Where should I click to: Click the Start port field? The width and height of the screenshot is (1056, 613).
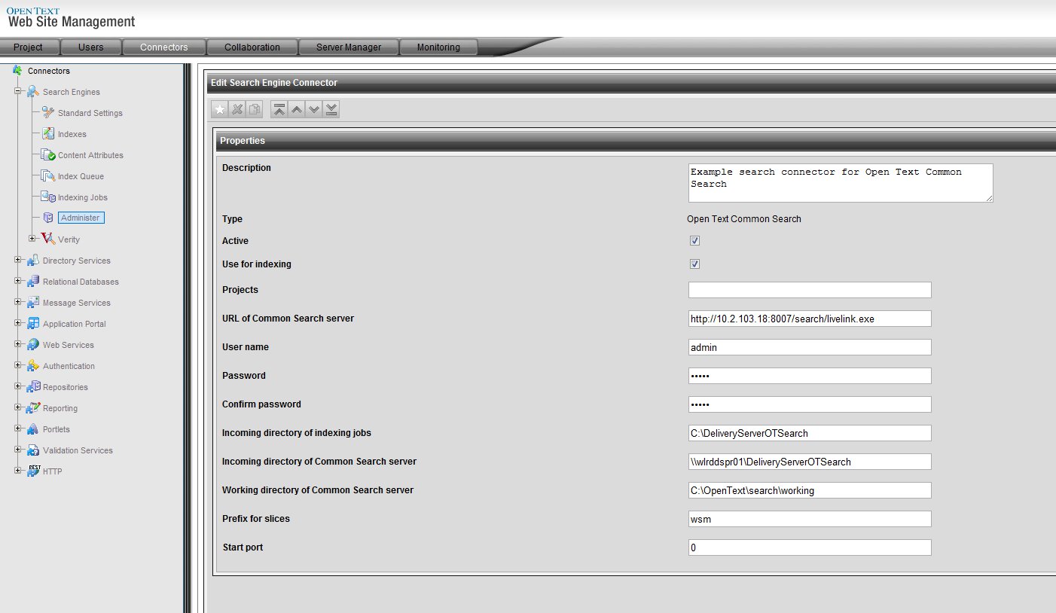(x=810, y=547)
